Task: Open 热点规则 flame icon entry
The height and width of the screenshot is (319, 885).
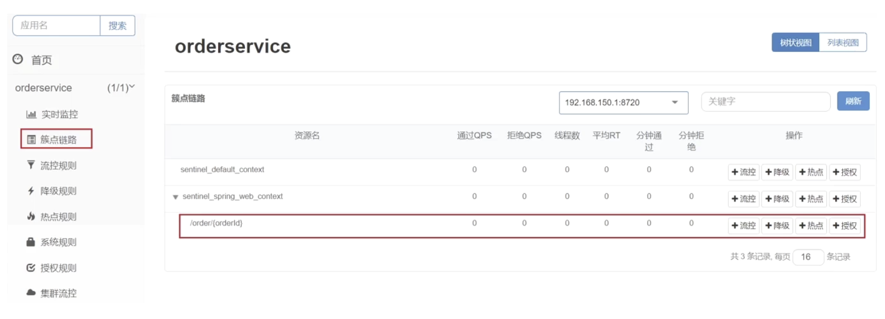Action: point(31,216)
